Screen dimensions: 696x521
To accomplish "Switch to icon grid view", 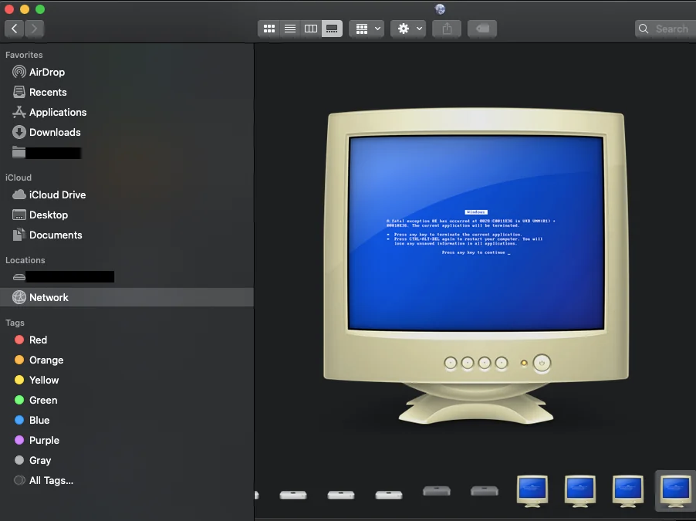I will click(x=269, y=29).
